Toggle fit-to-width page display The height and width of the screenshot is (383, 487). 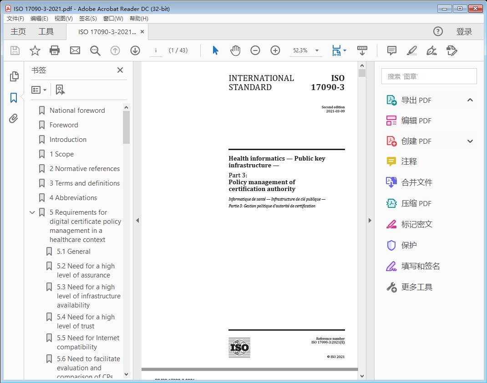coord(337,50)
